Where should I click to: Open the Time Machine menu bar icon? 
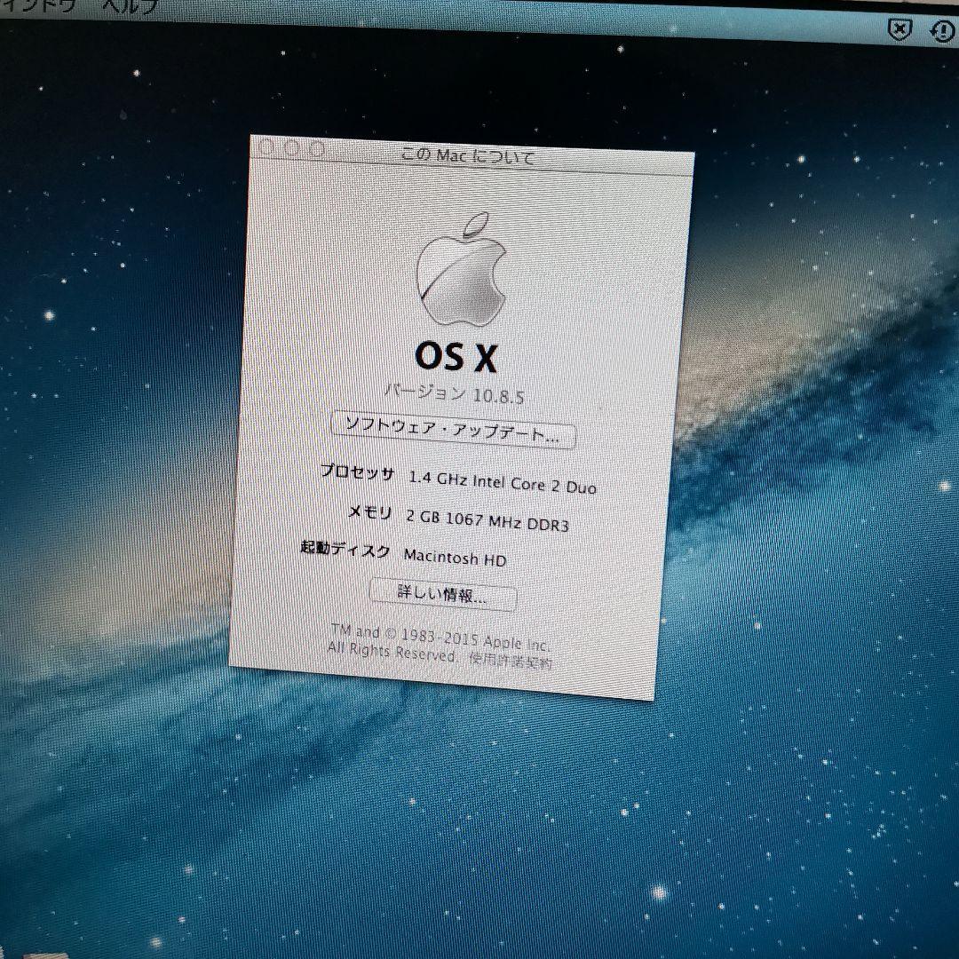point(943,30)
